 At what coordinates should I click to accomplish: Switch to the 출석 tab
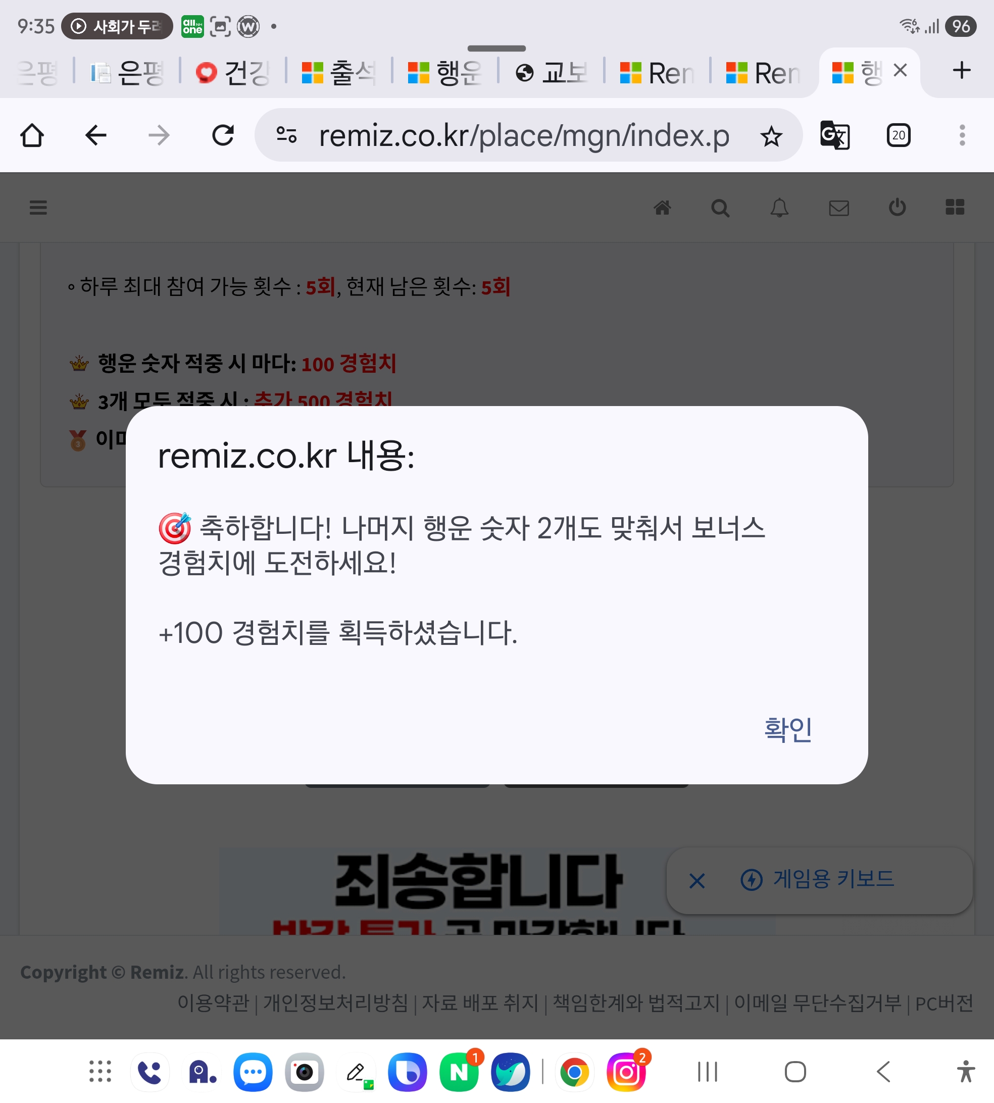338,72
